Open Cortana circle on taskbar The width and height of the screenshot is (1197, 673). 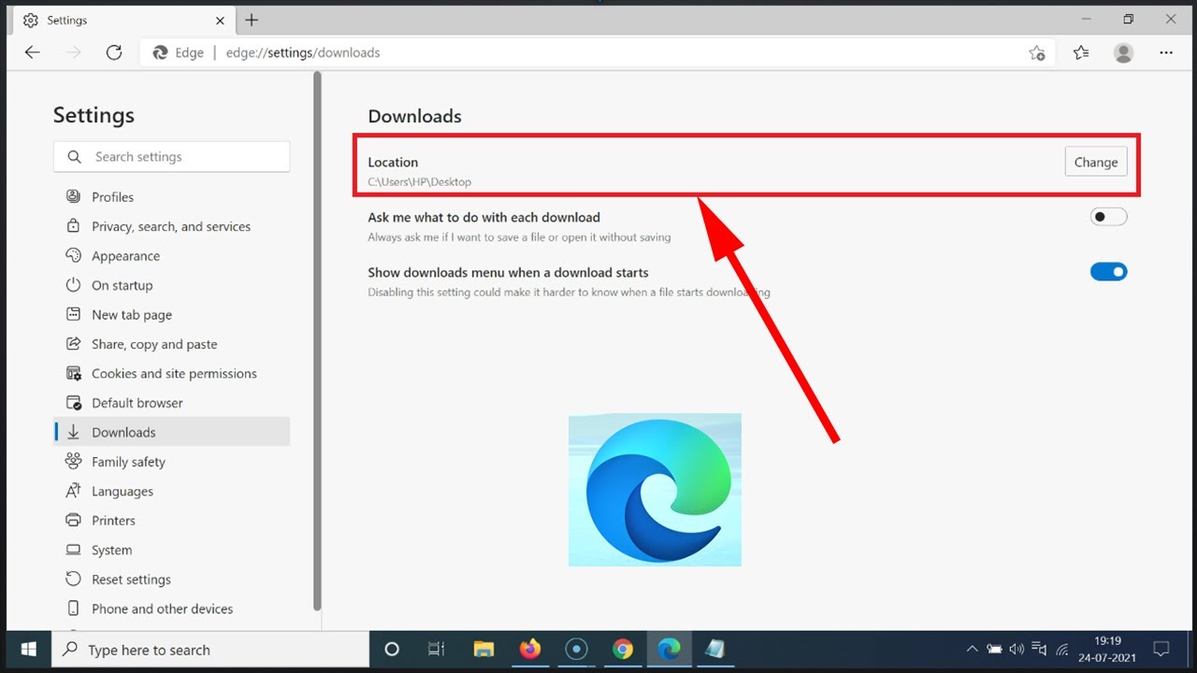(392, 650)
